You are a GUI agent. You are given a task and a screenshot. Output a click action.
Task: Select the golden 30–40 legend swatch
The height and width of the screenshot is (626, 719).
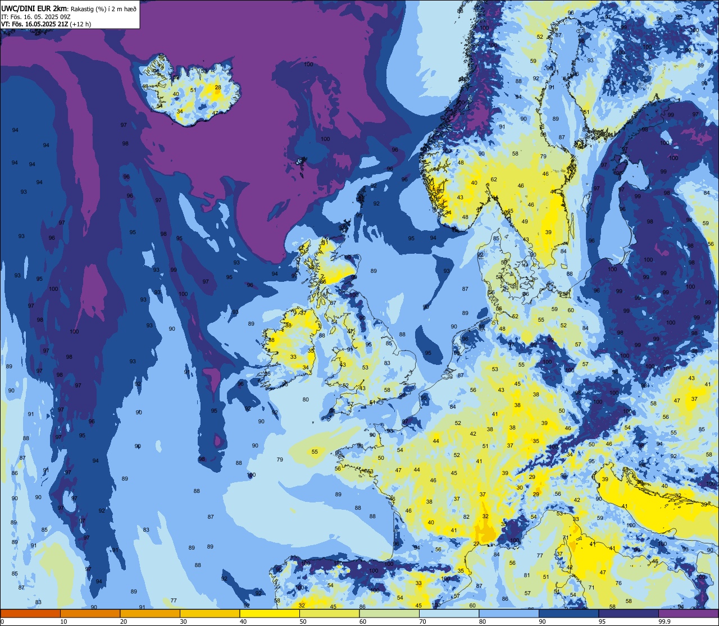coord(210,613)
